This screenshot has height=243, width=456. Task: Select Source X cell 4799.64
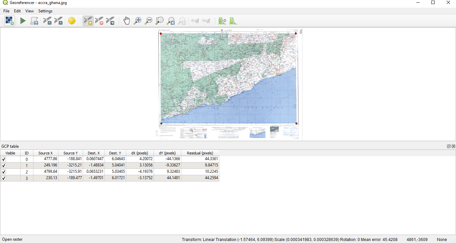46,172
